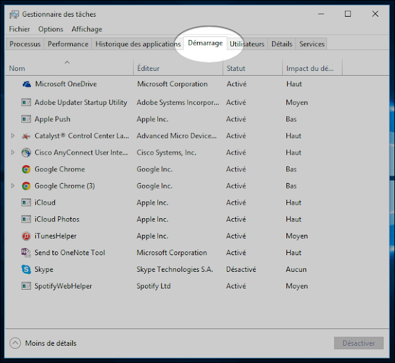Switch to the Performance tab
Image resolution: width=395 pixels, height=363 pixels.
68,44
